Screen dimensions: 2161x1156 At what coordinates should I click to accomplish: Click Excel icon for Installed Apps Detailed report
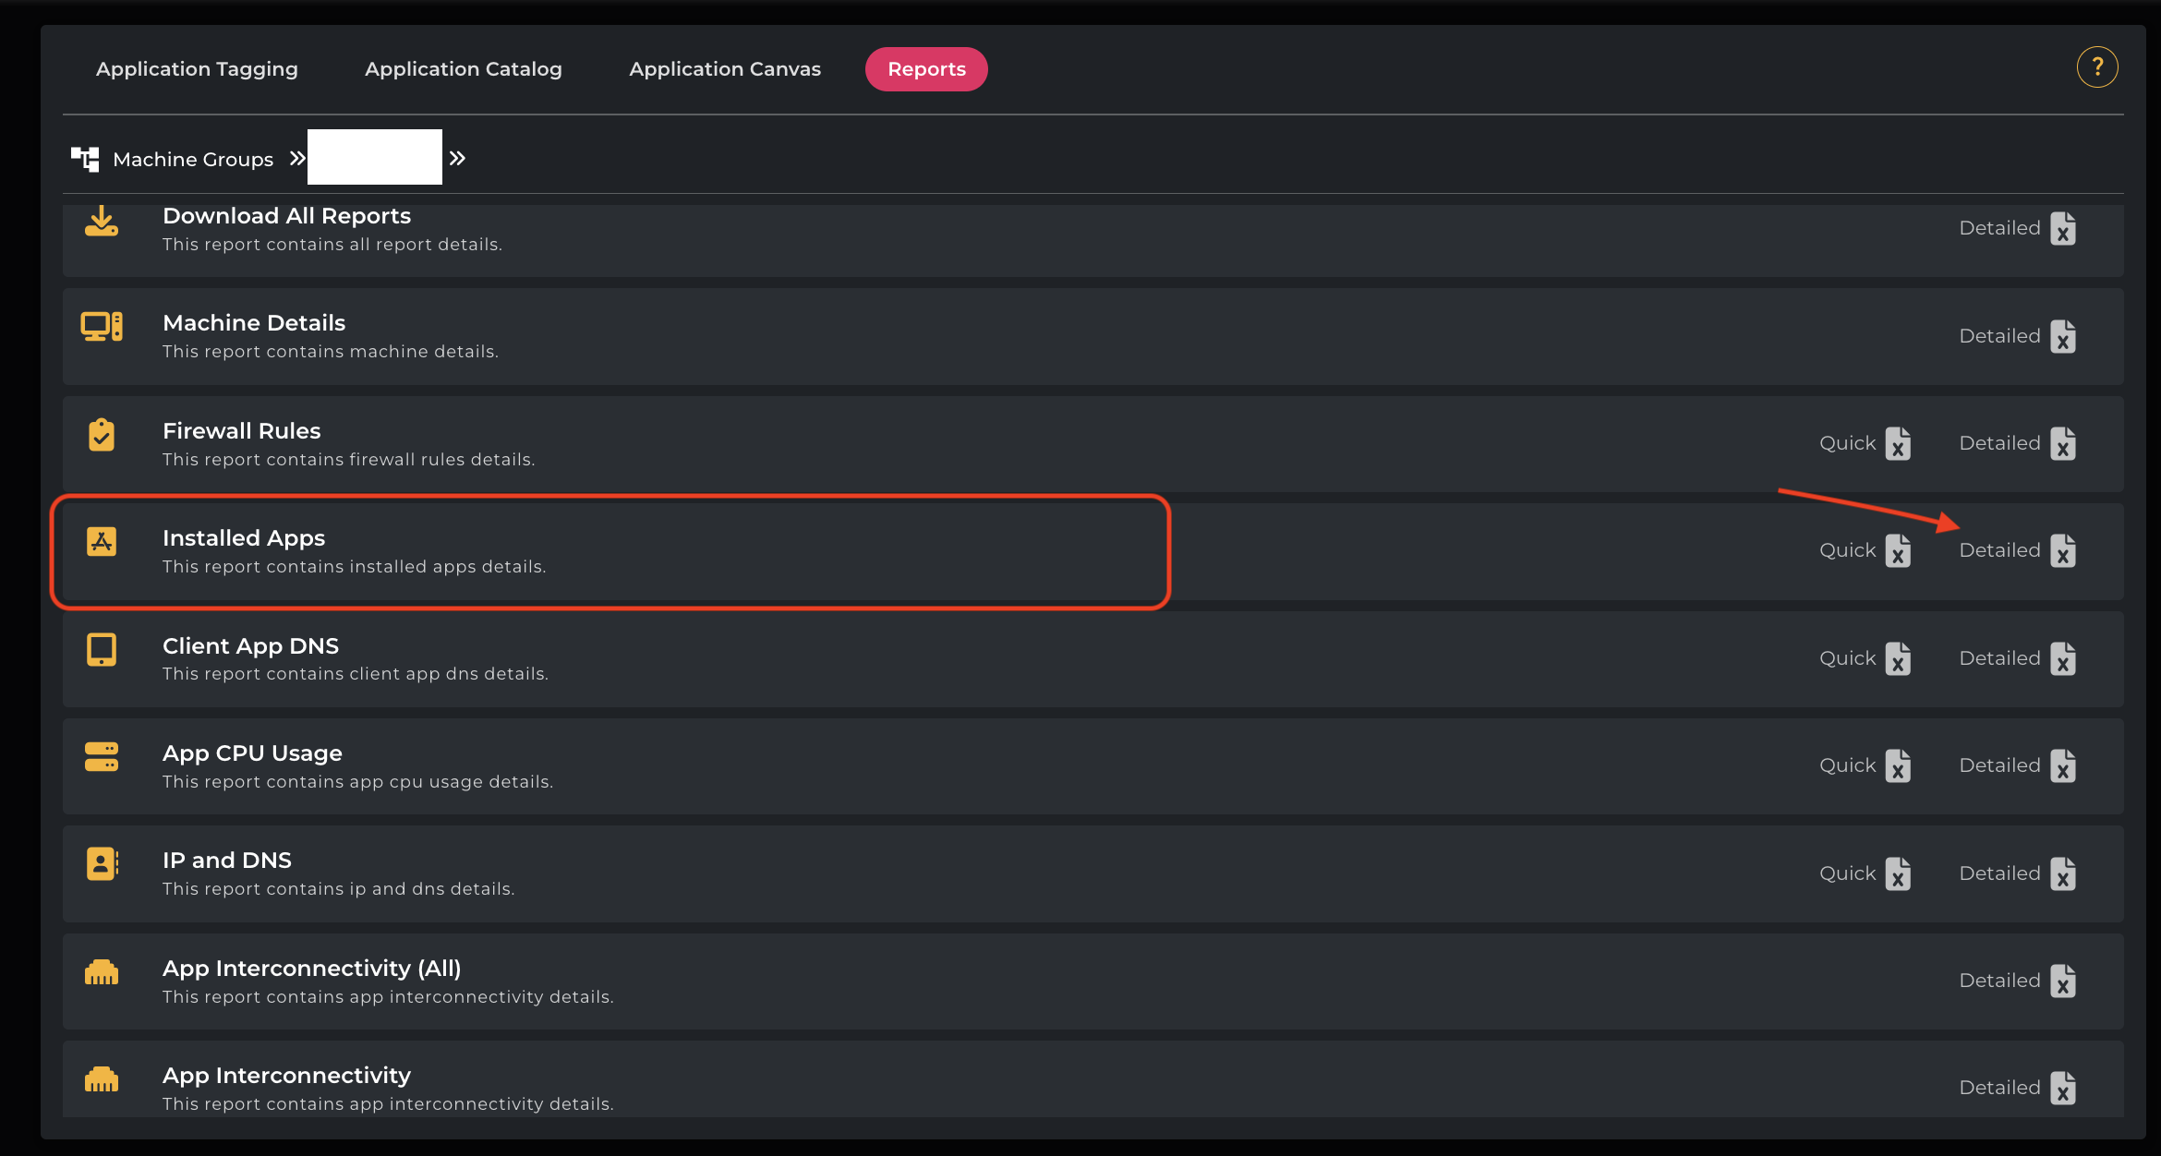click(x=2062, y=551)
